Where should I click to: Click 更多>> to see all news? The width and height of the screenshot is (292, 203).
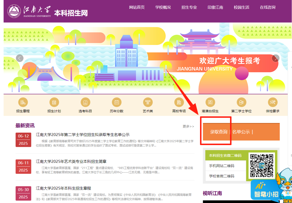tap(188, 126)
